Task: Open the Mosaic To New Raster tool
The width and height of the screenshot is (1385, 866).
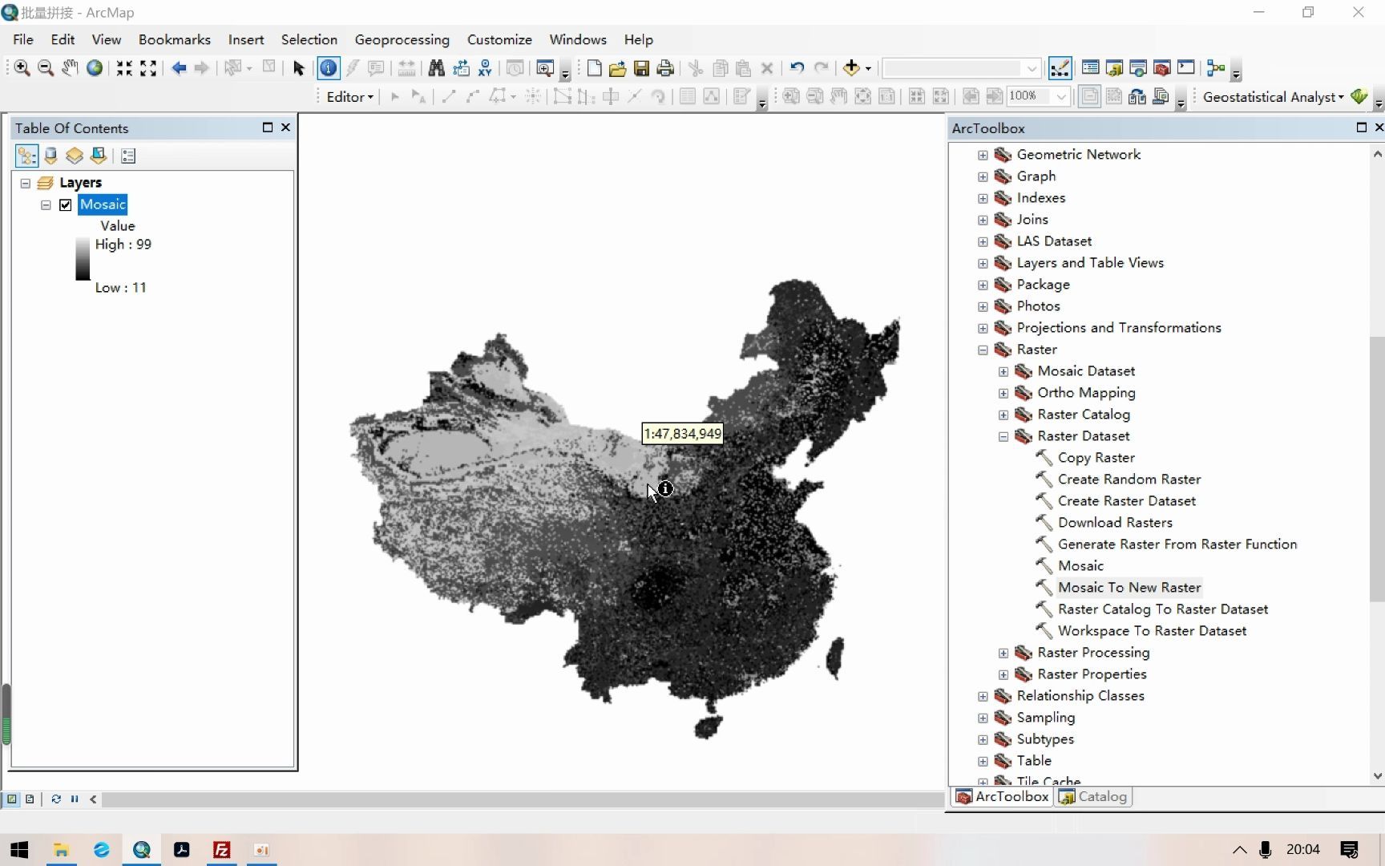Action: pyautogui.click(x=1129, y=587)
